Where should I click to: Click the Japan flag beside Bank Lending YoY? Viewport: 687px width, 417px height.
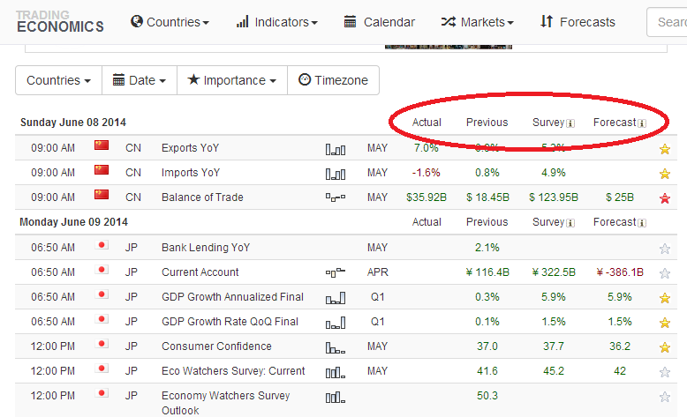tap(102, 248)
